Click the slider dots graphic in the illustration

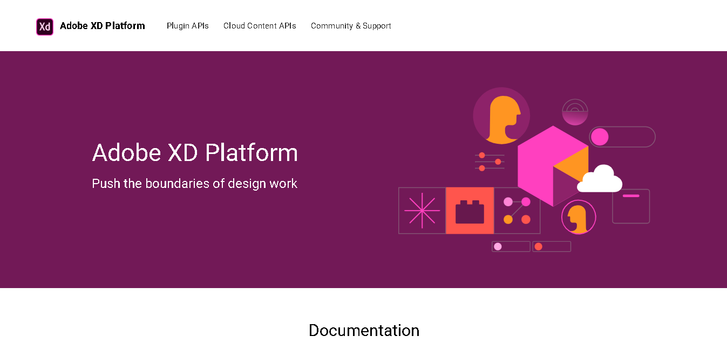[488, 161]
